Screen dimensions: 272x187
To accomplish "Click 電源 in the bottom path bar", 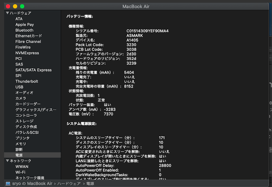I will pyautogui.click(x=90, y=184).
